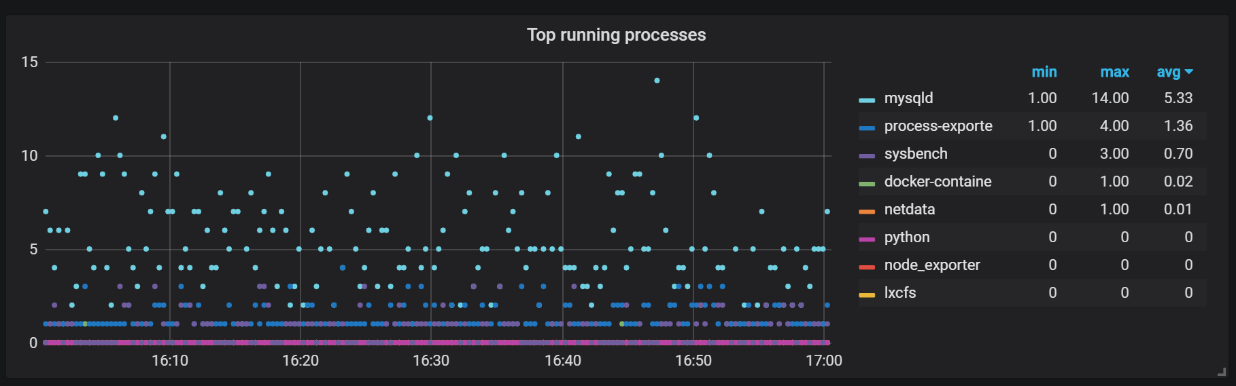Isolate the netdata series in legend
Screen dimensions: 1236x386
point(909,210)
